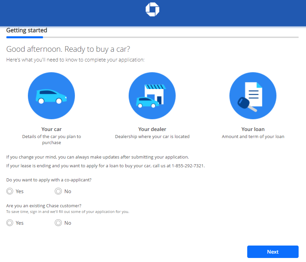Click the 'Getting started' step title

click(x=27, y=30)
